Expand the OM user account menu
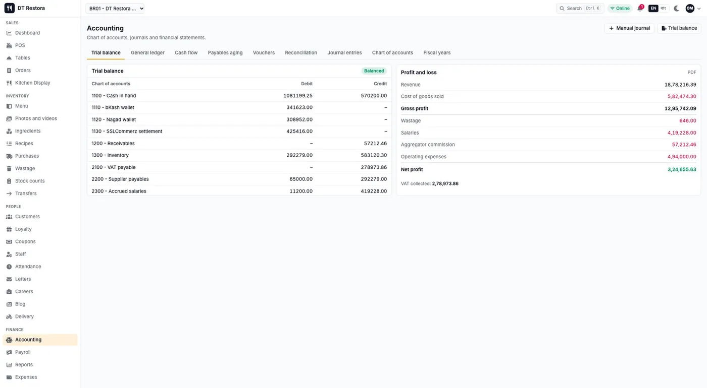707x388 pixels. (x=693, y=8)
